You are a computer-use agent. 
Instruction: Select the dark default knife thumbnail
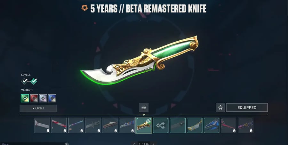178,125
